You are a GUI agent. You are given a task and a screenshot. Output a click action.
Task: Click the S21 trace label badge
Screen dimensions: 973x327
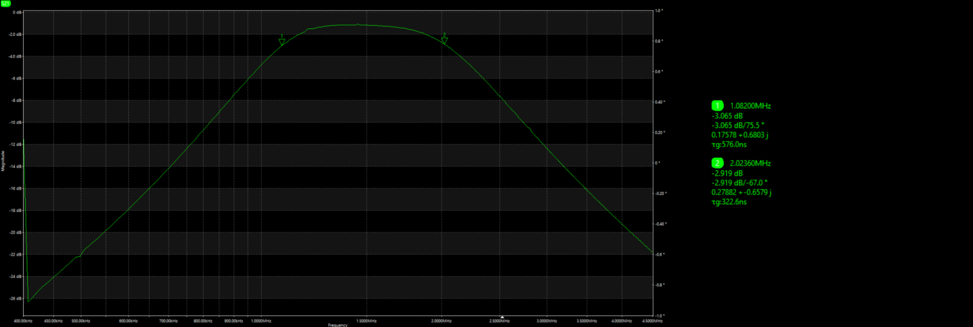coord(5,3)
